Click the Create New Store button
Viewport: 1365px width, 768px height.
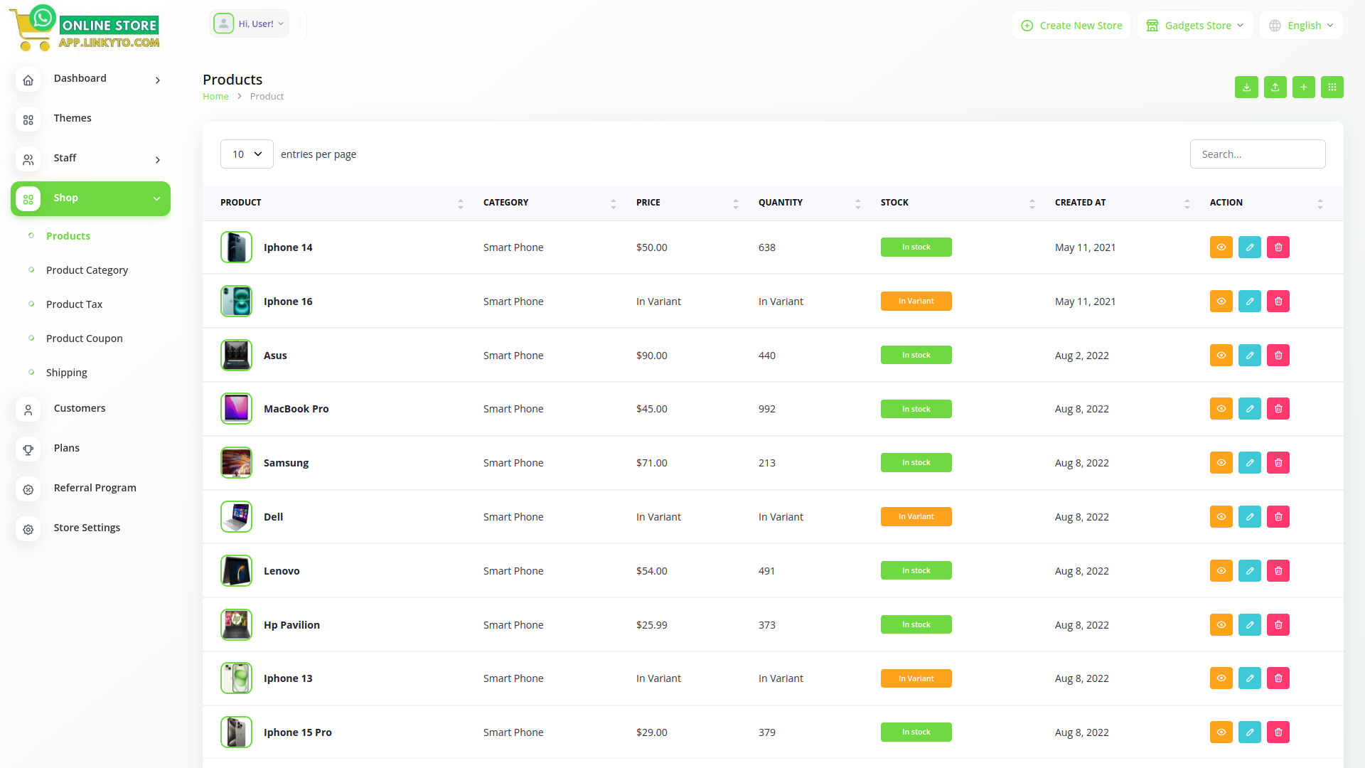click(x=1071, y=26)
